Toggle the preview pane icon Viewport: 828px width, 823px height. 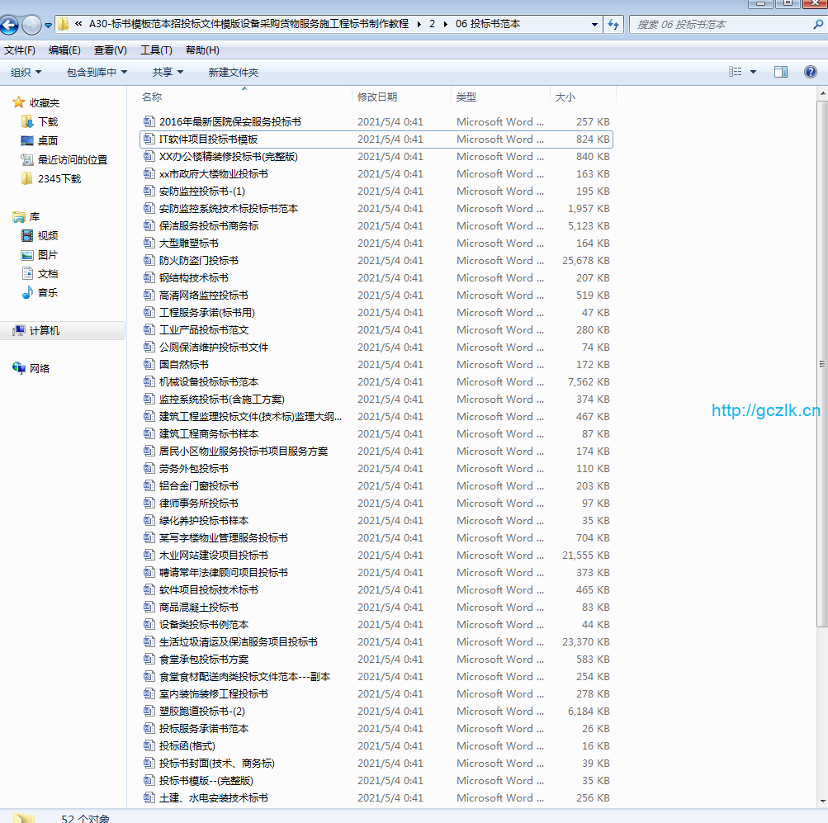780,72
